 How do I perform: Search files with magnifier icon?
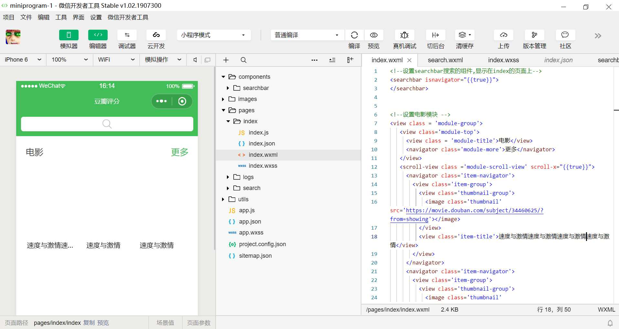[x=243, y=60]
